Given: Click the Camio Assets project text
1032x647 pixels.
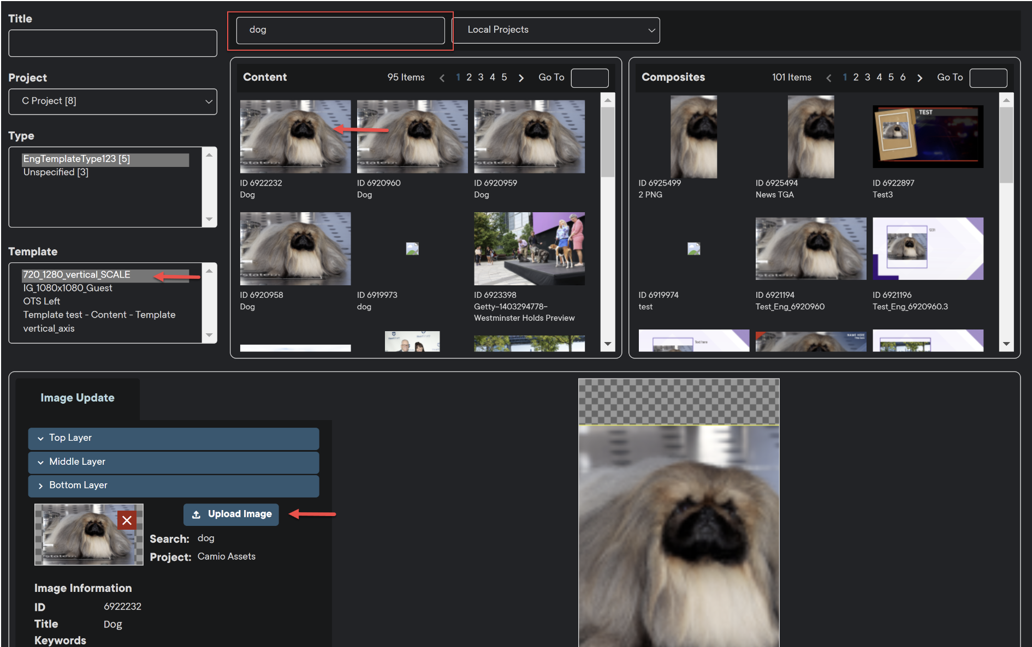Looking at the screenshot, I should (x=227, y=556).
